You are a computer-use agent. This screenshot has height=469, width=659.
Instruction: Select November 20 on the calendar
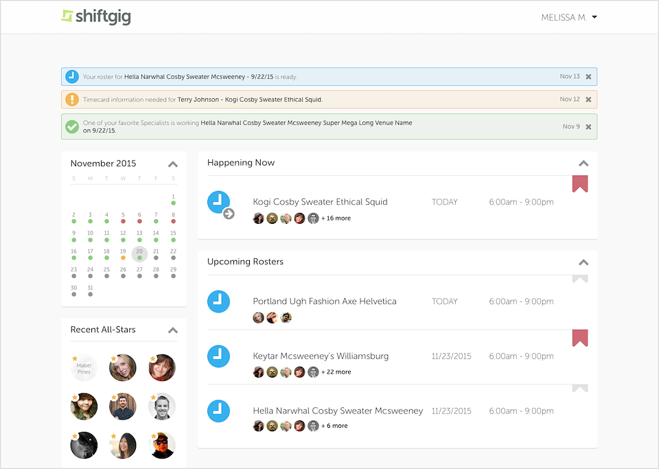139,254
